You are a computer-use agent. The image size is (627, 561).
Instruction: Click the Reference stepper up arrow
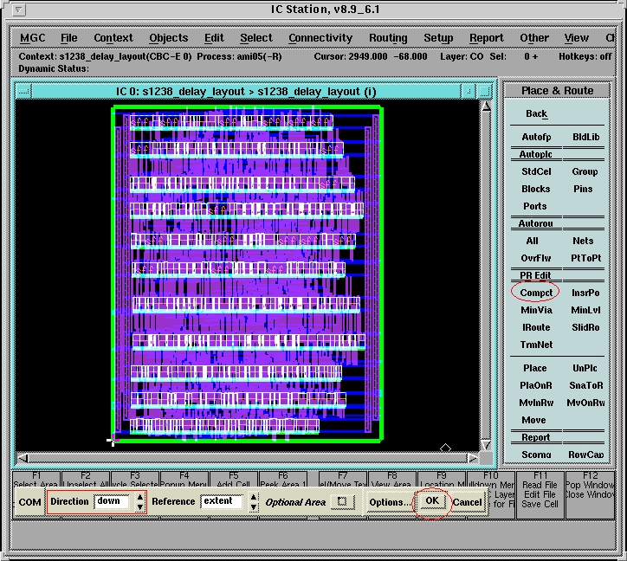pos(253,497)
